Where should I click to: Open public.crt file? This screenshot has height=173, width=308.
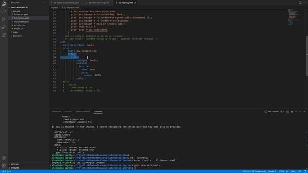(x=19, y=29)
